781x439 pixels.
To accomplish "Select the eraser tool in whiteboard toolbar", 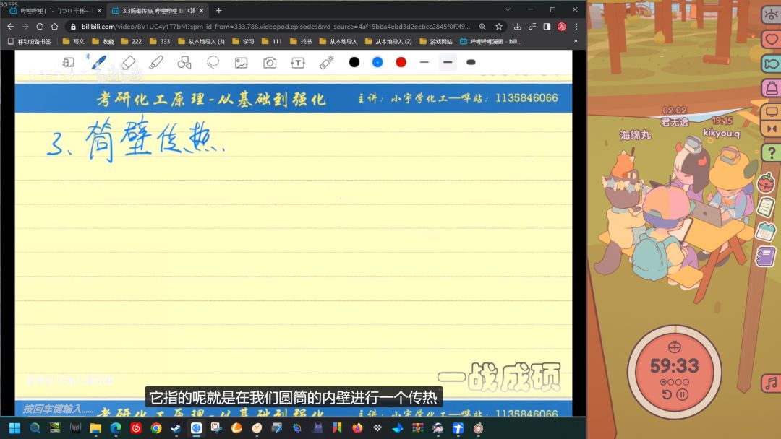I will pyautogui.click(x=128, y=63).
